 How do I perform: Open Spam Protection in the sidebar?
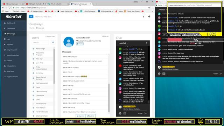(13, 55)
